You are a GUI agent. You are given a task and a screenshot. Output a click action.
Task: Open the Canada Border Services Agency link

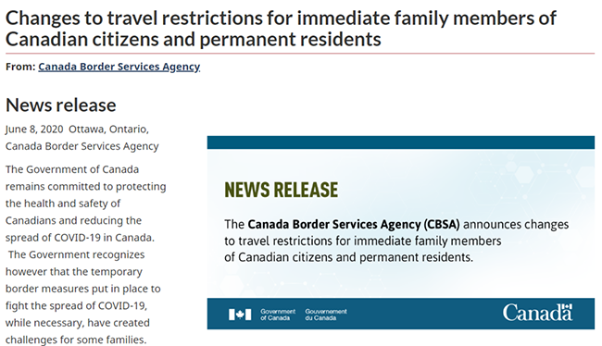[119, 67]
